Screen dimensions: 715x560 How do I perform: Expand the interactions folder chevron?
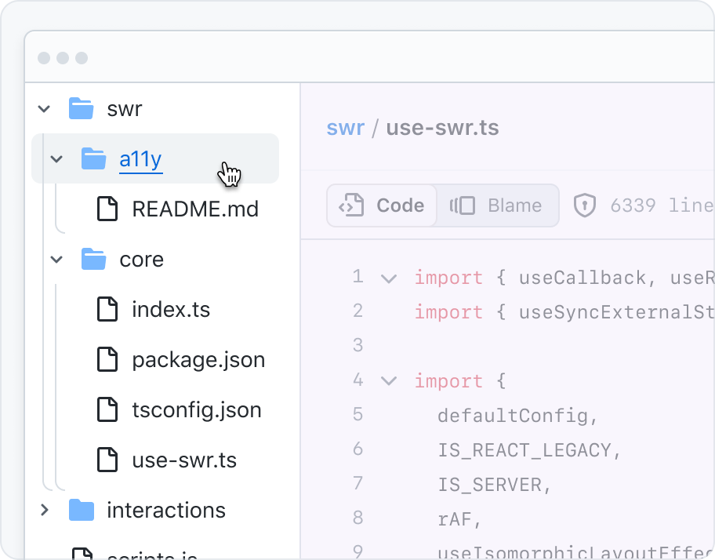click(44, 511)
